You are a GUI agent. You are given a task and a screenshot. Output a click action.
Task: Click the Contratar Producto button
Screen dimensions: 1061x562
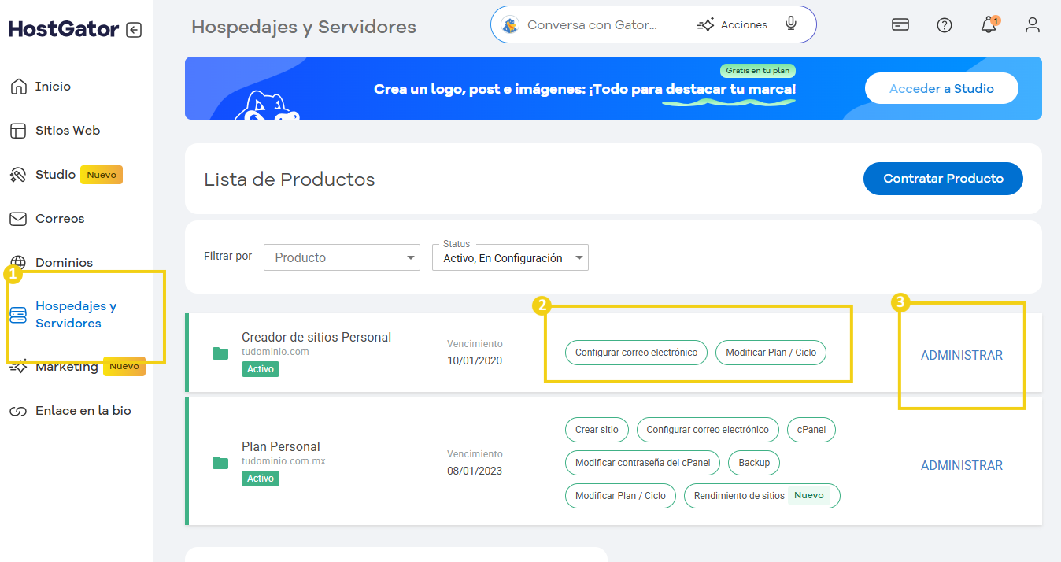(x=943, y=179)
